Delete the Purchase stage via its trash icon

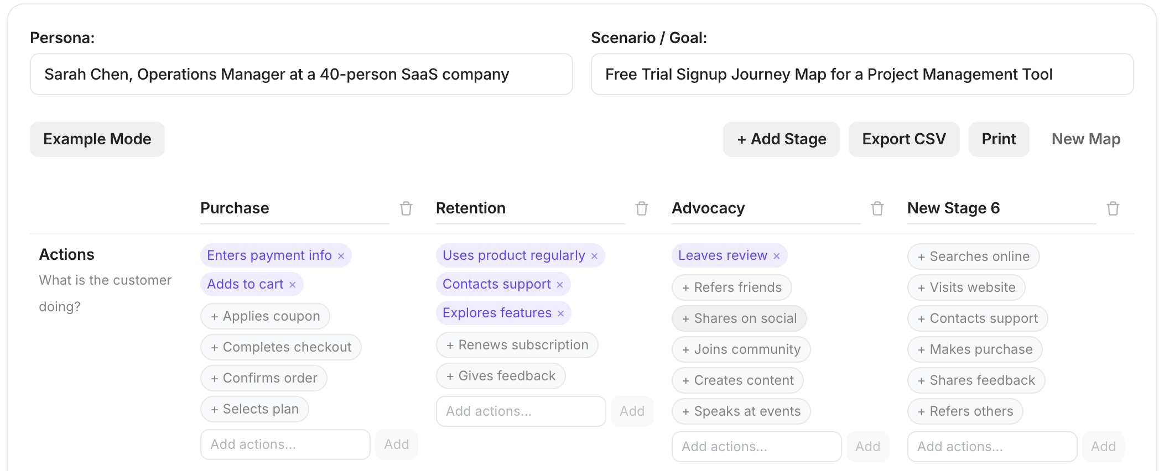406,208
